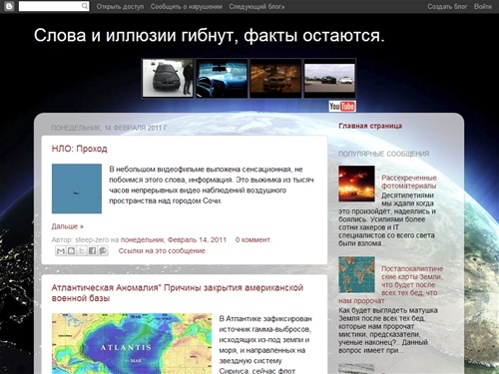Viewport: 499px width, 374px height.
Task: Click the fiery explosion thumbnail in sidebar
Action: (356, 184)
